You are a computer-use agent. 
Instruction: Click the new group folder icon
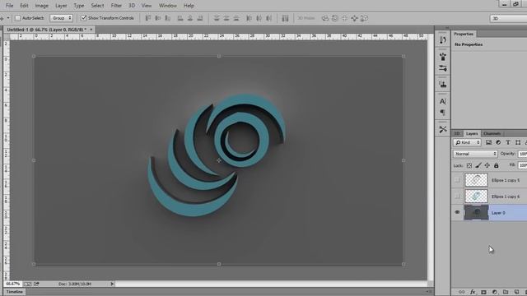tap(506, 292)
